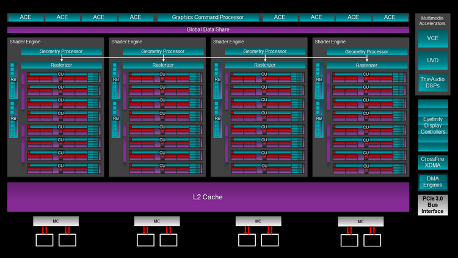The height and width of the screenshot is (258, 458).
Task: Select the rightmost ACE block
Action: coord(390,17)
